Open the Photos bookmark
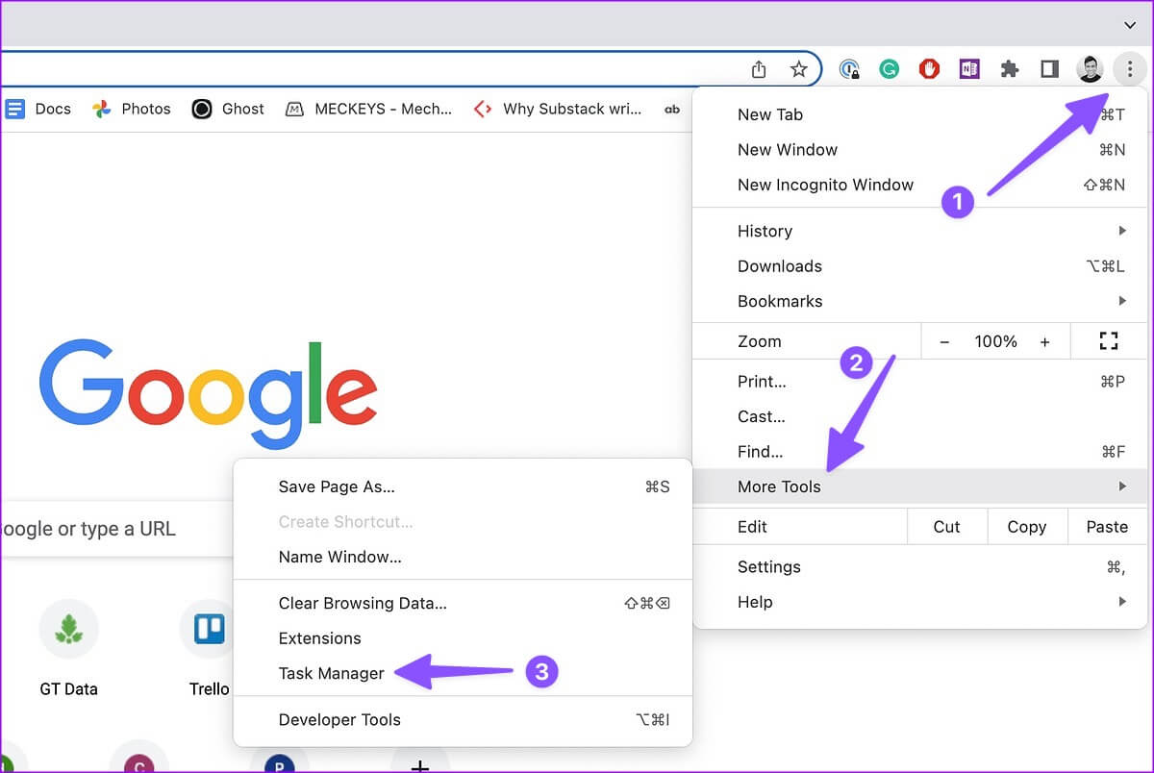 (x=132, y=109)
